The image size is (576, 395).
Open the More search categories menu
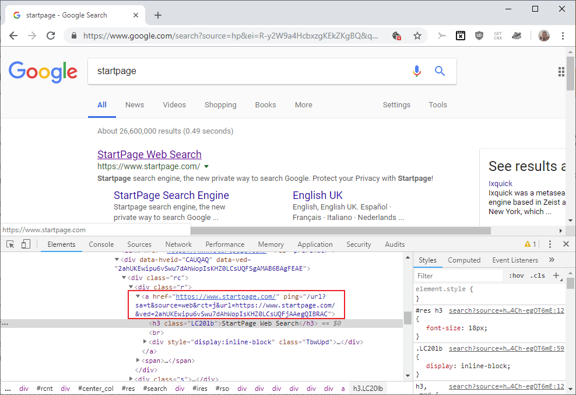tap(303, 105)
